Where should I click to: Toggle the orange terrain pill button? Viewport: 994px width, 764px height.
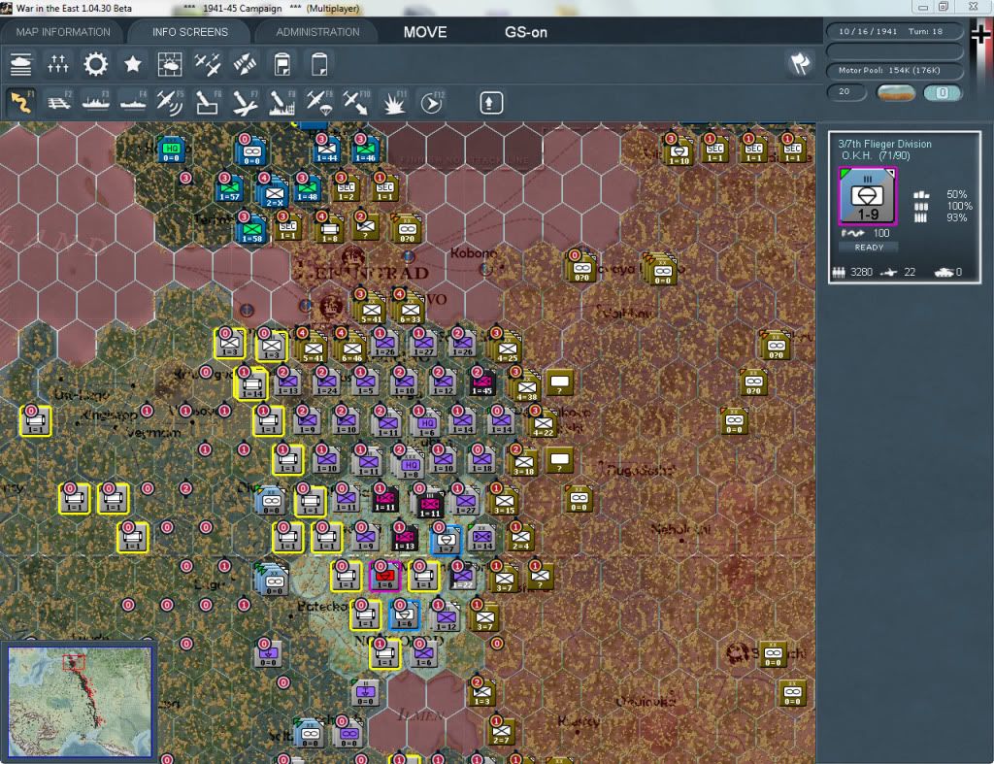(x=896, y=92)
